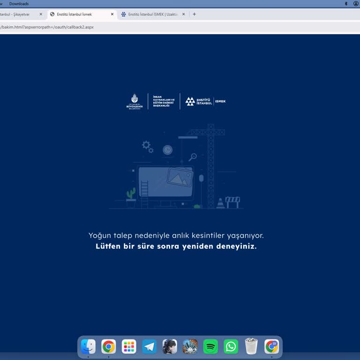
Task: Open a new browser tab
Action: point(194,14)
